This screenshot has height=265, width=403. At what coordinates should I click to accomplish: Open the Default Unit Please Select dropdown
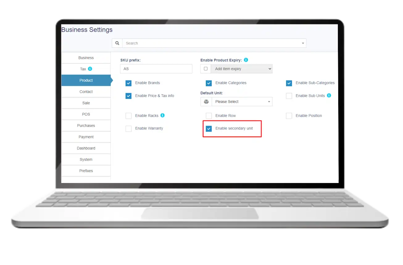coord(242,102)
